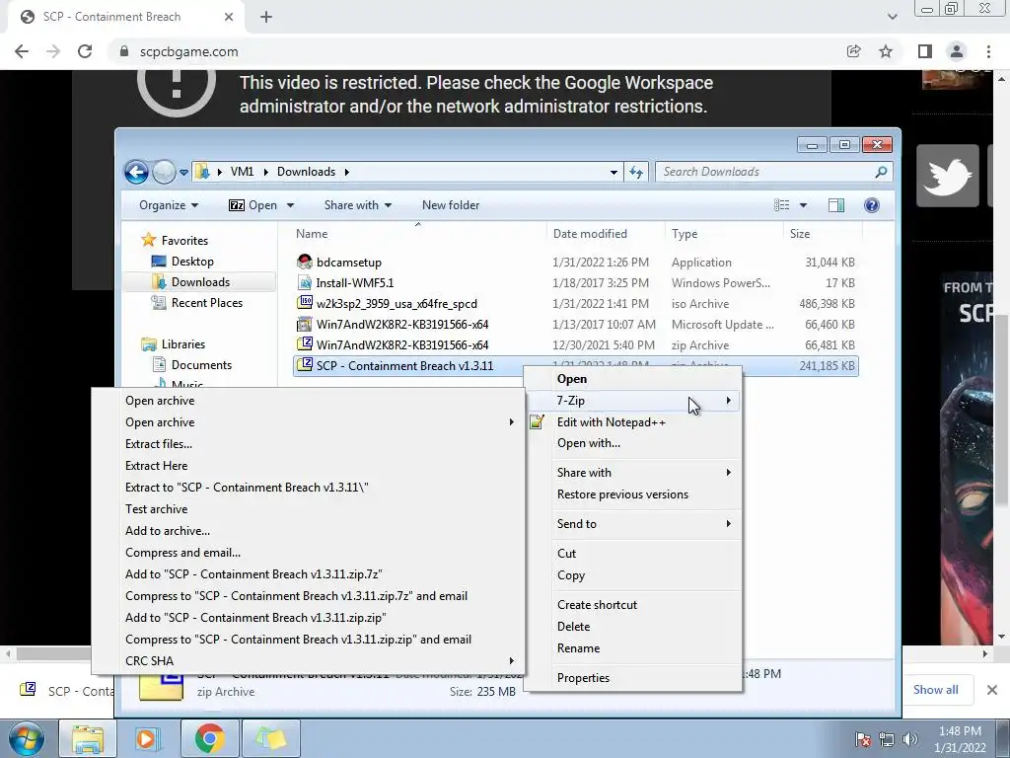Select Desktop in the navigation pane
The height and width of the screenshot is (758, 1010).
click(182, 261)
